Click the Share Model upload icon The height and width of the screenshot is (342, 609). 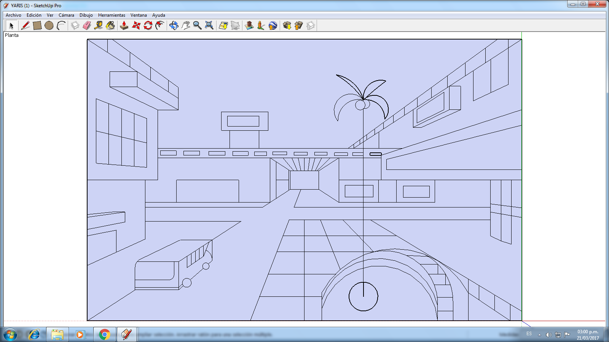[x=299, y=25]
